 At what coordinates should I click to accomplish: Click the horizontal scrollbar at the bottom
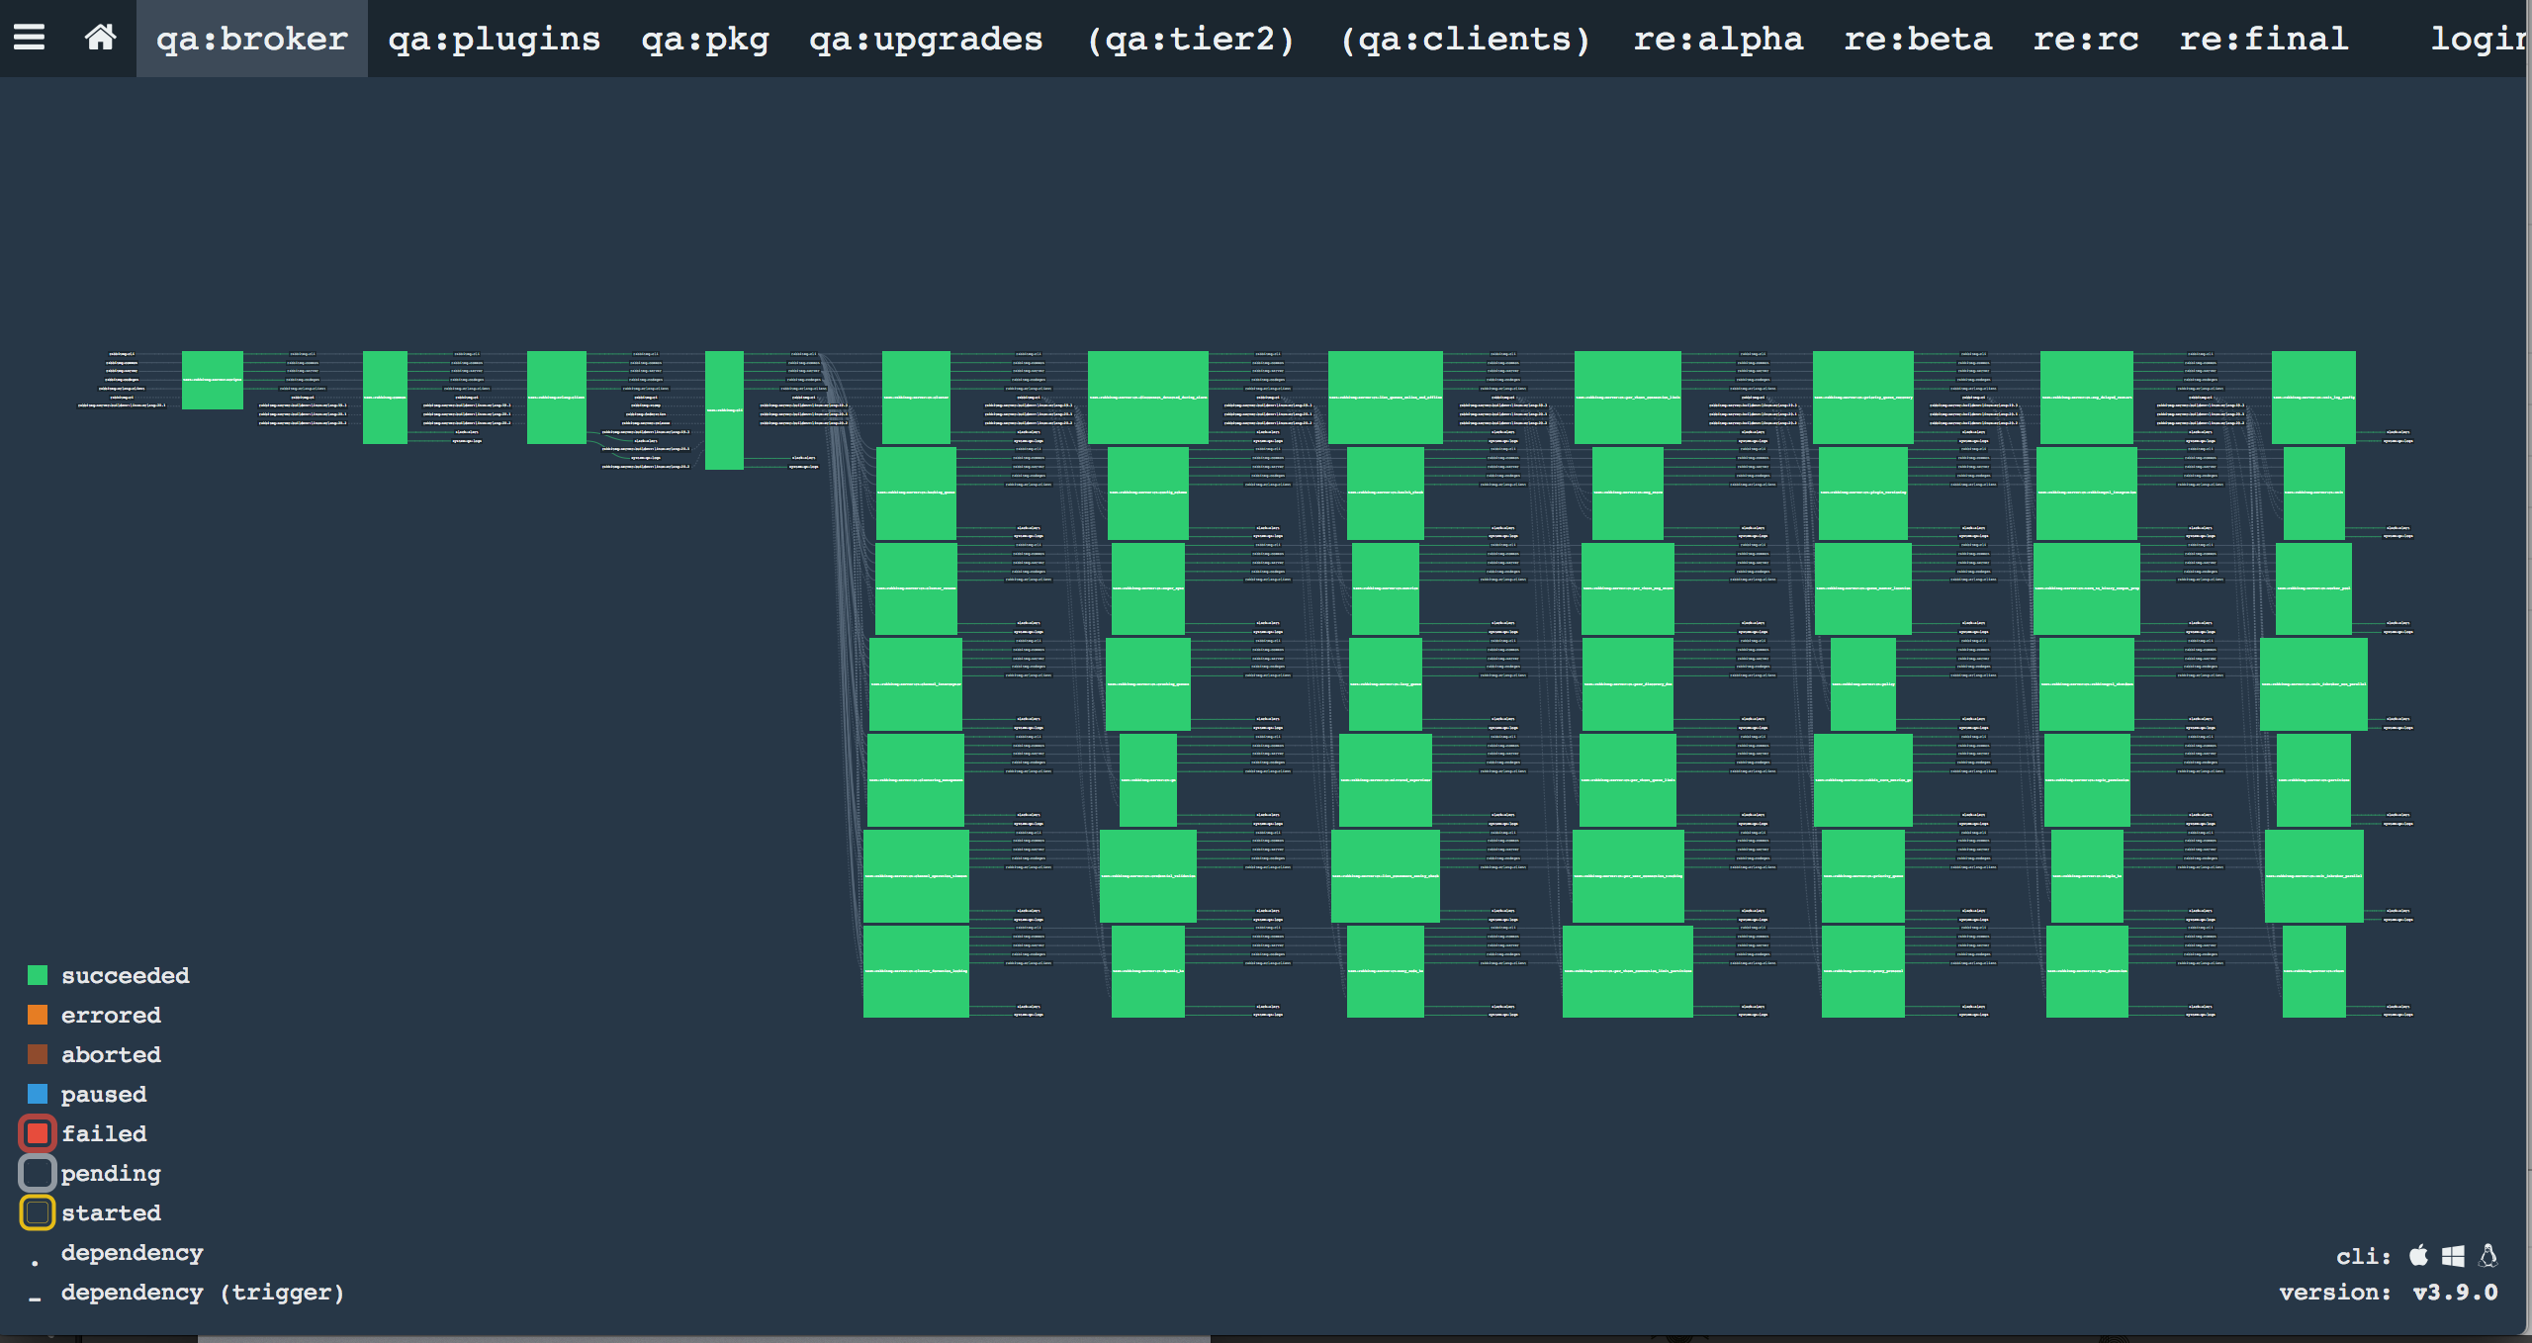click(702, 1338)
